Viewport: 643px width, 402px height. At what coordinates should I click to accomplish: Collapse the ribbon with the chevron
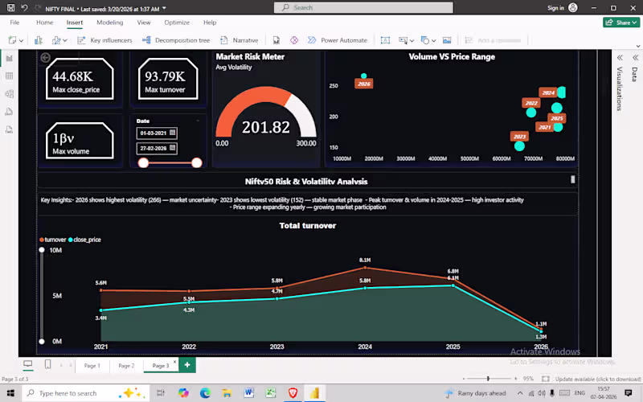pyautogui.click(x=637, y=46)
